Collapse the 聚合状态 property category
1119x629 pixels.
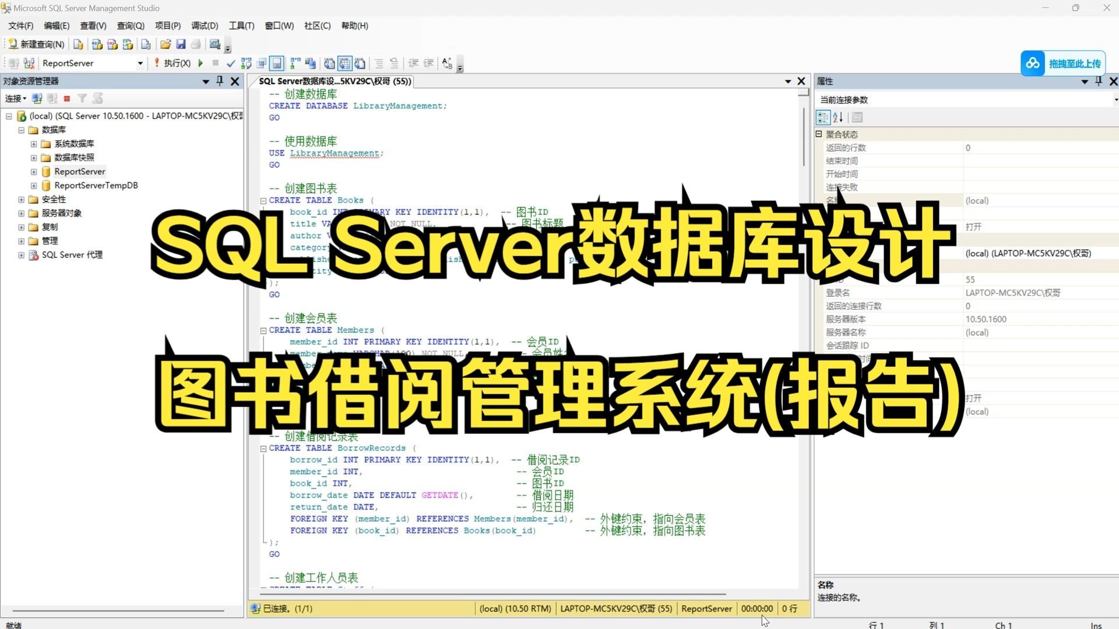tap(819, 134)
